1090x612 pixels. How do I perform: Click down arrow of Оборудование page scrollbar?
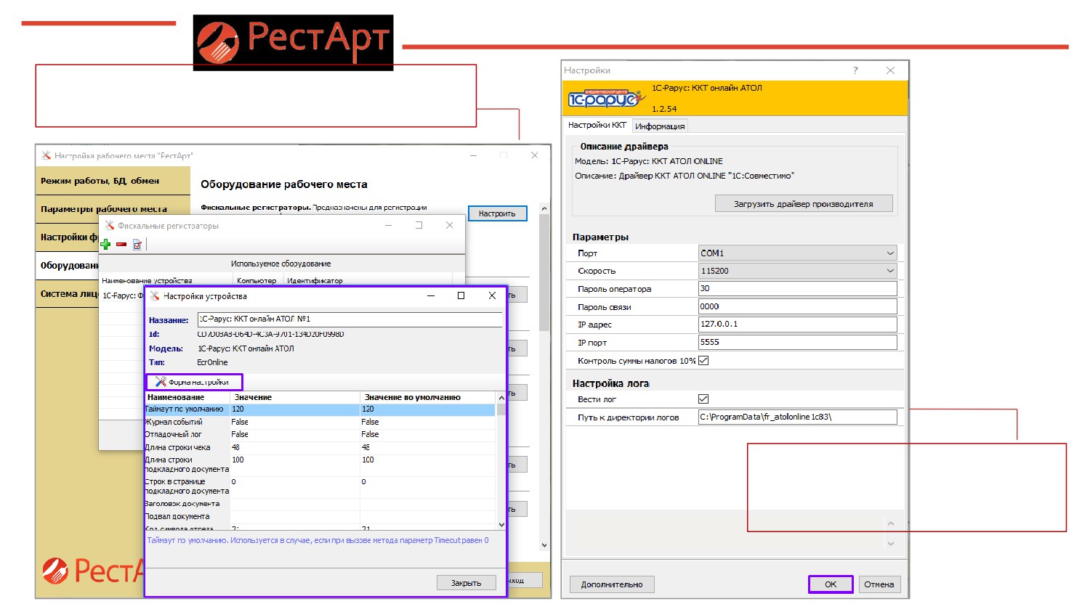pyautogui.click(x=544, y=545)
